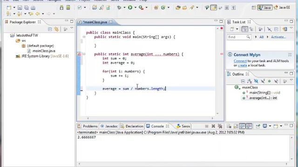
Task: Toggle Scheduled view in Task List
Action: tap(251, 29)
